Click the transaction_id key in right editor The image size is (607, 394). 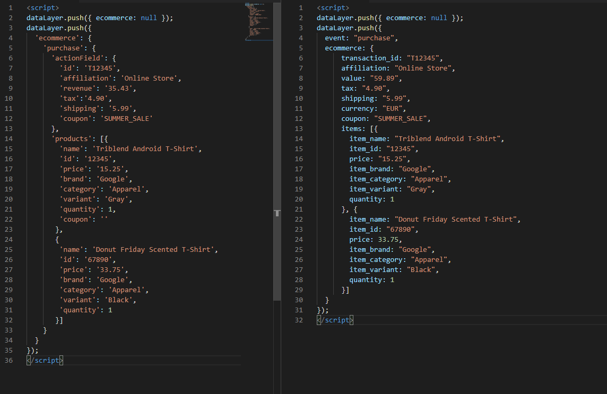[x=371, y=58]
